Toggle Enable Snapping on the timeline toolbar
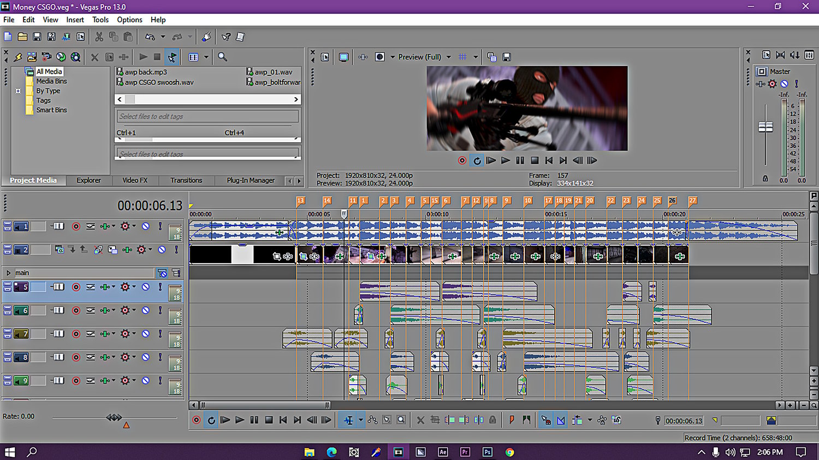 click(546, 420)
